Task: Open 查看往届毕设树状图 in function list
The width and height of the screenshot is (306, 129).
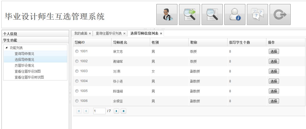Action: pyautogui.click(x=35, y=77)
